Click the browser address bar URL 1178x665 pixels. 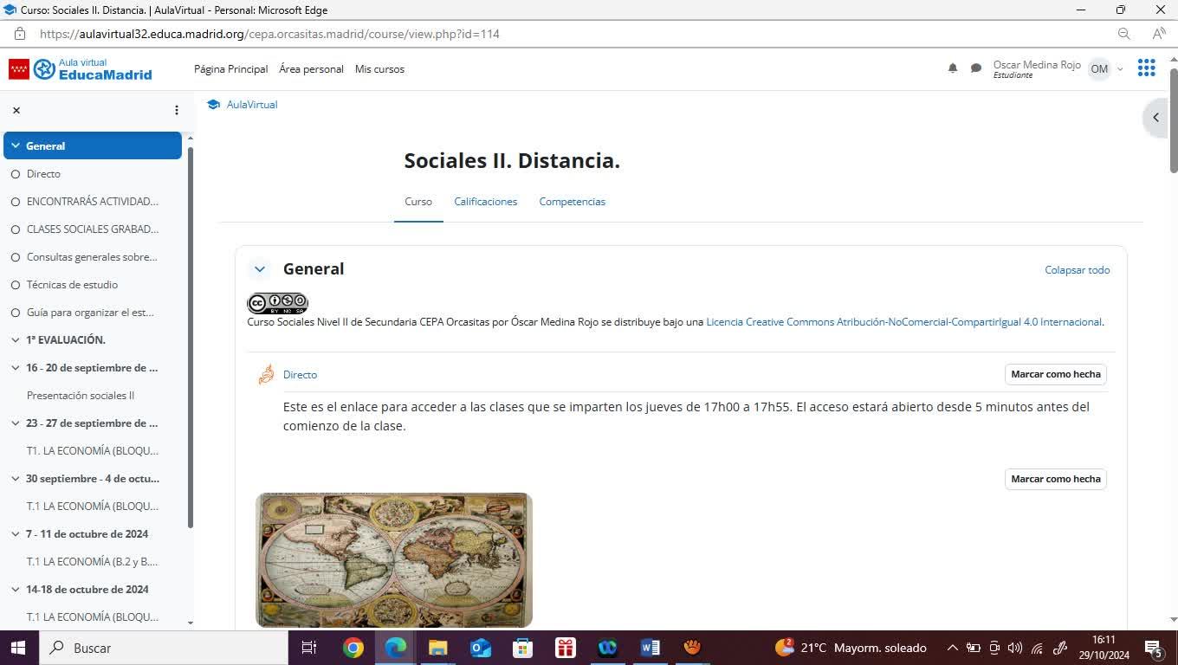[269, 34]
